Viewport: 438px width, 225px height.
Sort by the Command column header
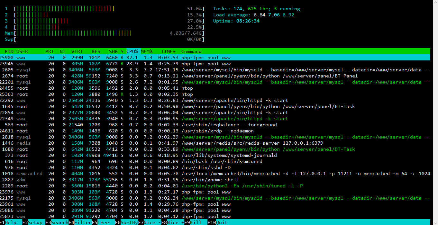[191, 51]
